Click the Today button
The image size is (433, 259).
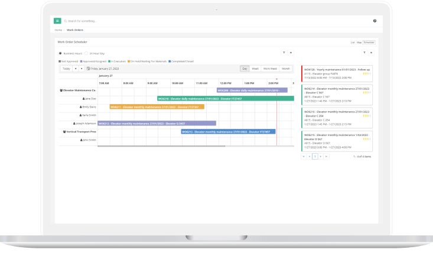66,69
